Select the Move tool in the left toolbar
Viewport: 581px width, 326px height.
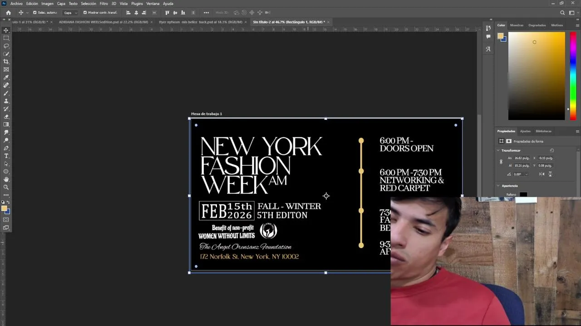[x=6, y=30]
